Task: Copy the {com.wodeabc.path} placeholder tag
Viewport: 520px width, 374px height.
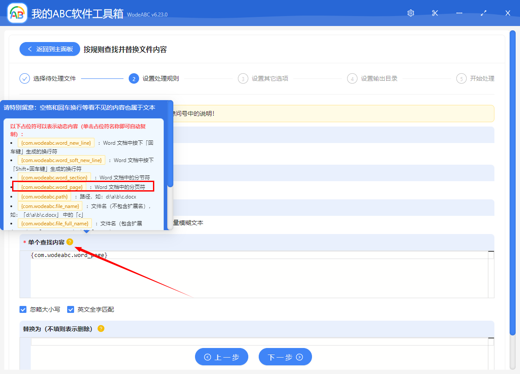Action: click(x=44, y=196)
